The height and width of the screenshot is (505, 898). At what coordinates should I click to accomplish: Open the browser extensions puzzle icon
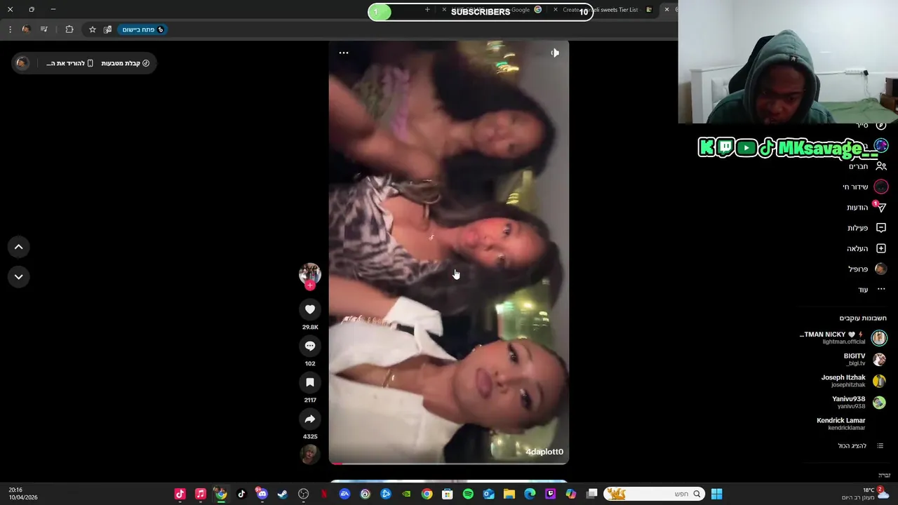coord(69,29)
